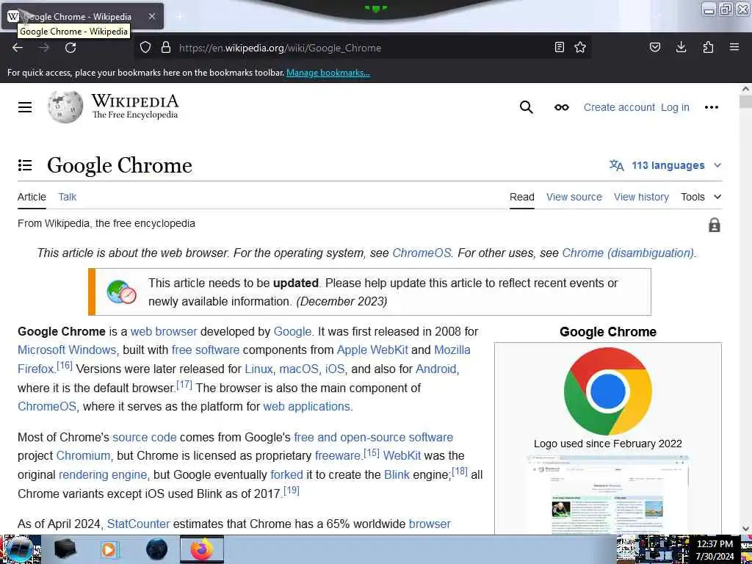
Task: Click citation reference [16]
Action: tap(65, 366)
